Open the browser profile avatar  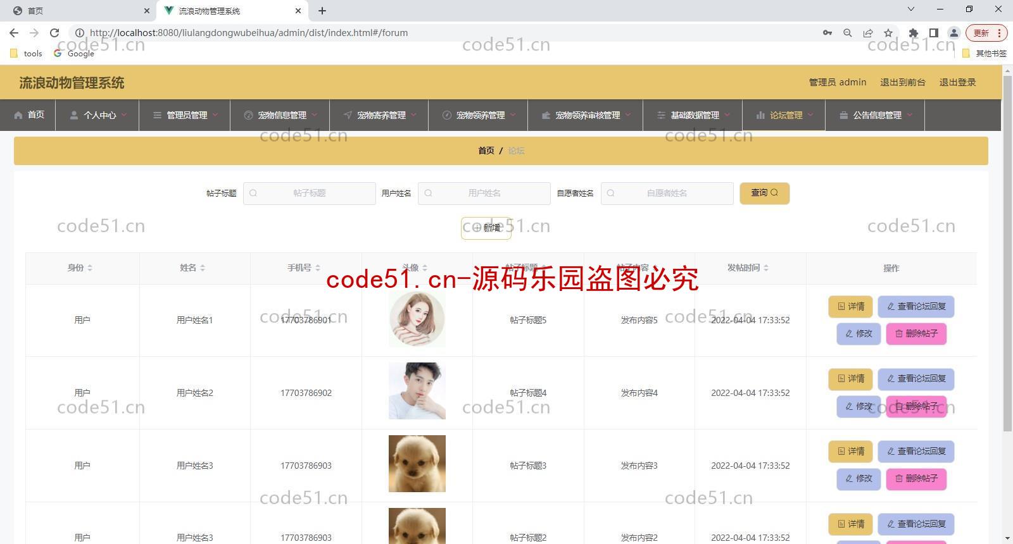pyautogui.click(x=953, y=33)
